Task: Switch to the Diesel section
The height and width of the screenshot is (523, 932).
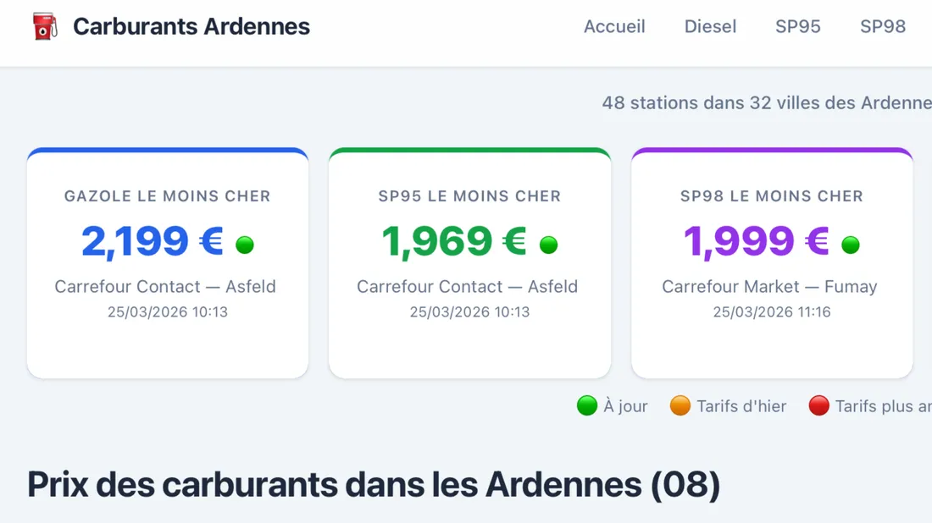Action: pyautogui.click(x=710, y=26)
